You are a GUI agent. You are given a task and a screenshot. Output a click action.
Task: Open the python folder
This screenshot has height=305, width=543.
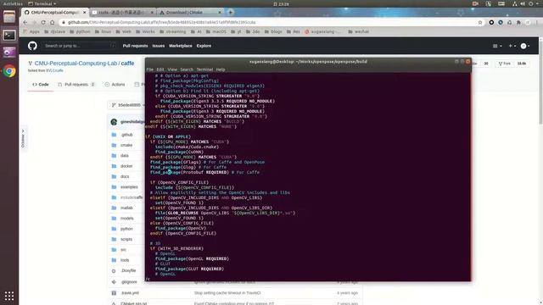click(126, 229)
